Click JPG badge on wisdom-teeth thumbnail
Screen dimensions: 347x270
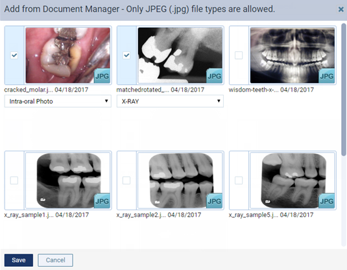click(x=326, y=76)
